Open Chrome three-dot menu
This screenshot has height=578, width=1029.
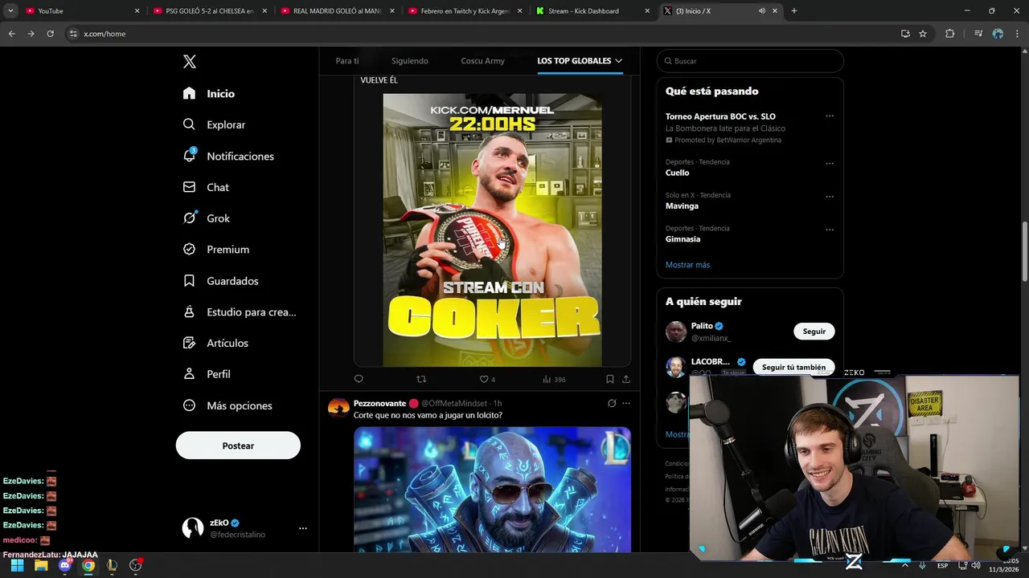click(1017, 34)
